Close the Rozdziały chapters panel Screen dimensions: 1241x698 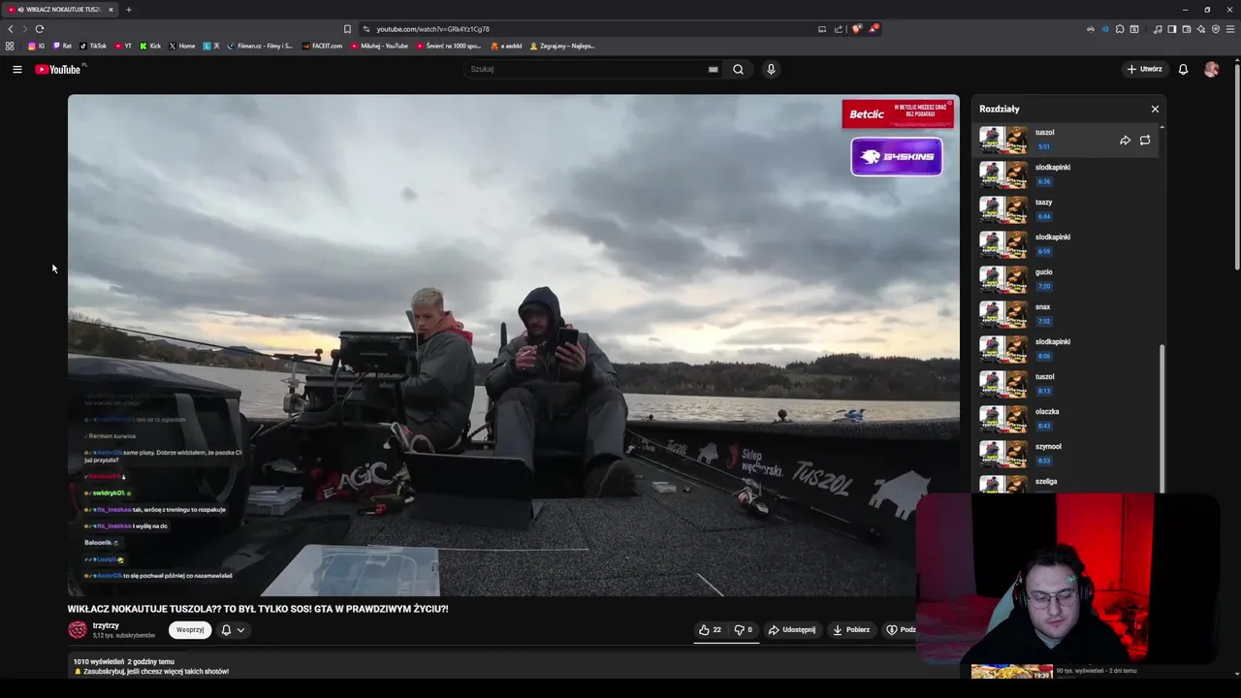click(1155, 109)
